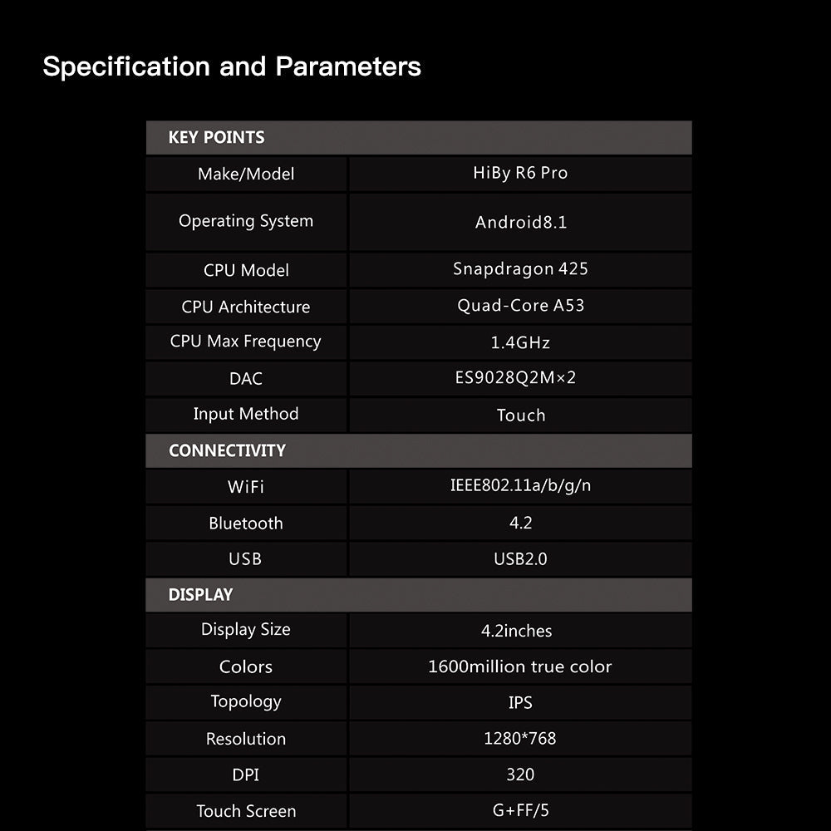Screen dimensions: 831x831
Task: Click the G+FF/5 touch screen value
Action: tap(520, 811)
